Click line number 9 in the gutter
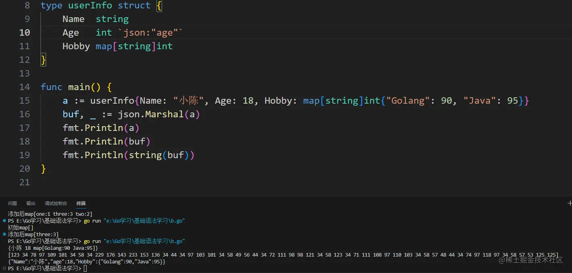Viewport: 572px width, 273px height. pos(27,19)
